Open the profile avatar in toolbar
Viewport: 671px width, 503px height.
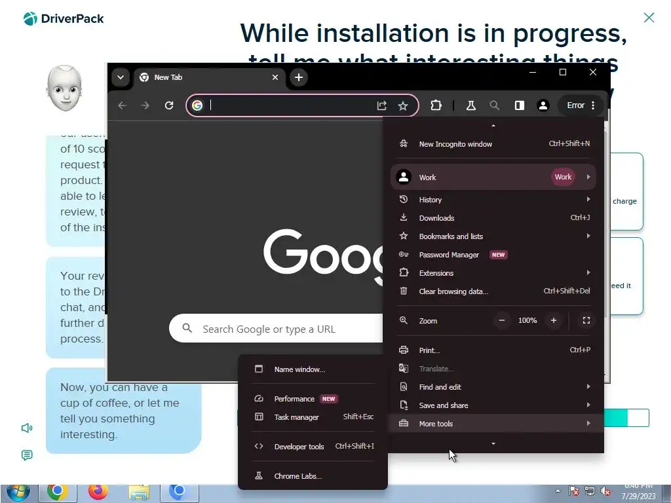tap(543, 105)
